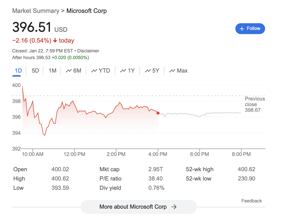Screen dimensions: 285x220
Task: Click the Max trend chart icon
Action: tap(172, 71)
